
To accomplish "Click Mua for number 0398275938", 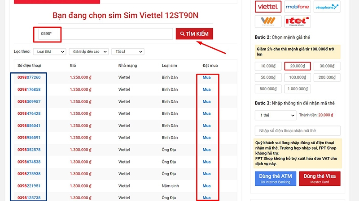I will pyautogui.click(x=206, y=174).
